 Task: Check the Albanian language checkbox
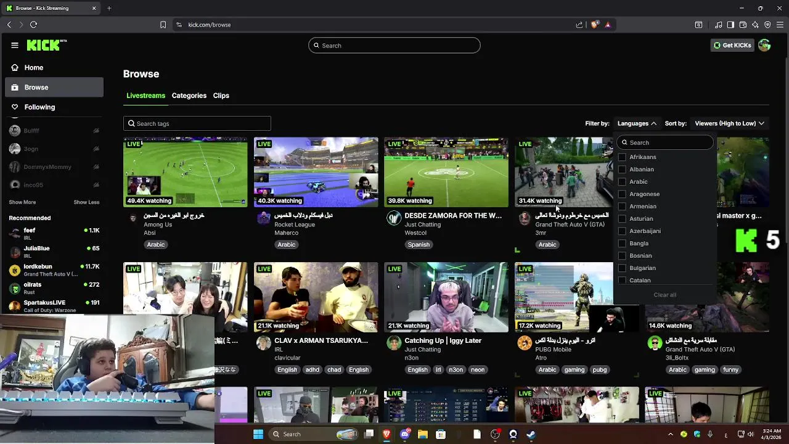point(622,170)
